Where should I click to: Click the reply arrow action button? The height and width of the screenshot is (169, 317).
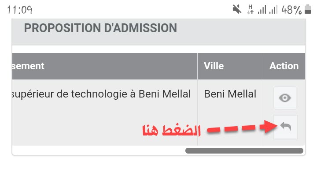click(x=285, y=127)
